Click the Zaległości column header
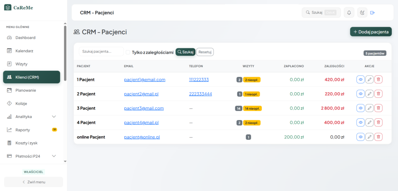The height and width of the screenshot is (191, 398). [x=334, y=66]
